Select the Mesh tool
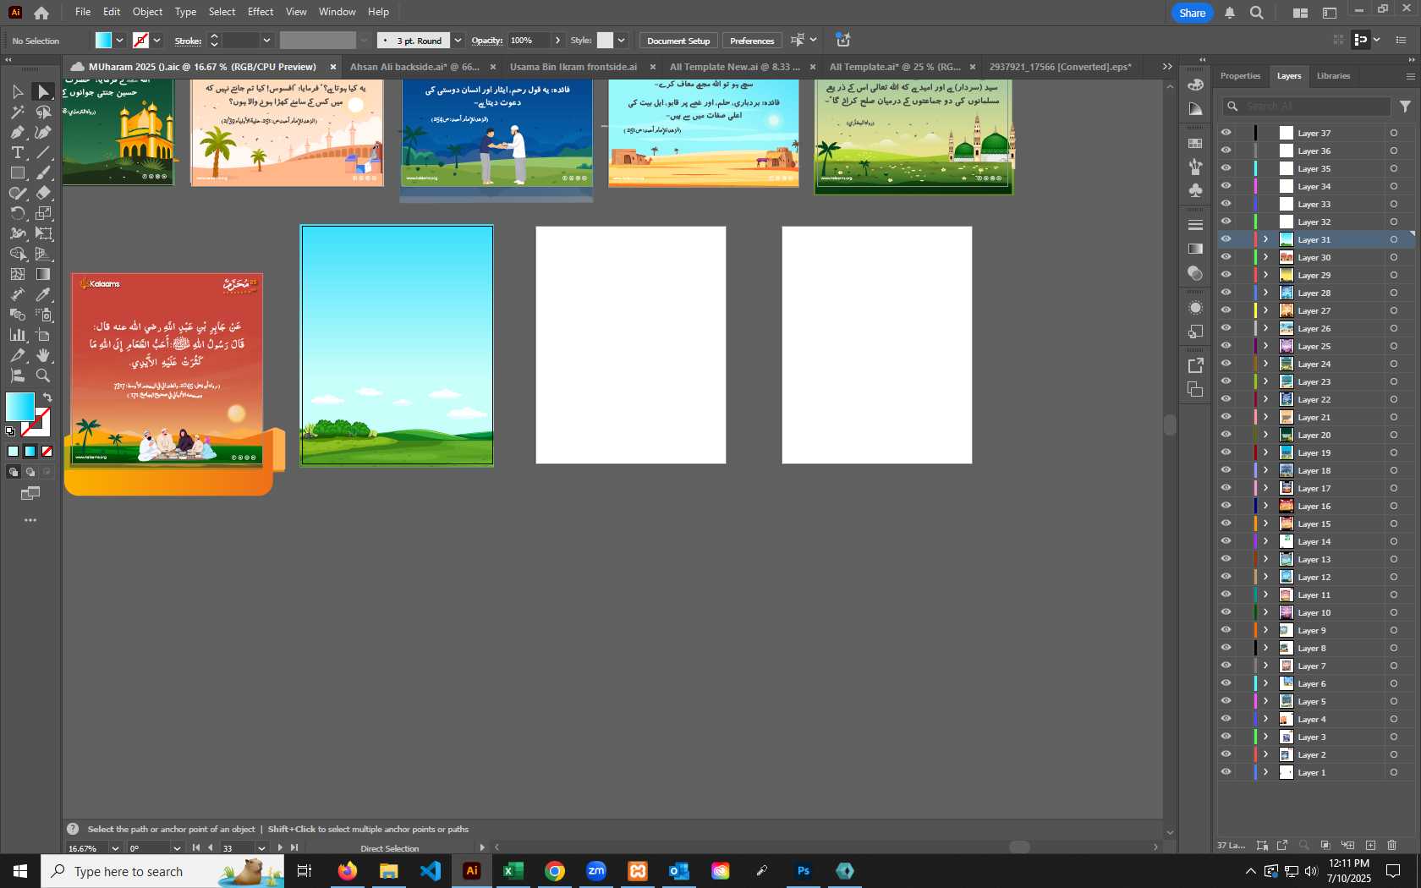Screen dimensions: 1421x888 (17, 274)
